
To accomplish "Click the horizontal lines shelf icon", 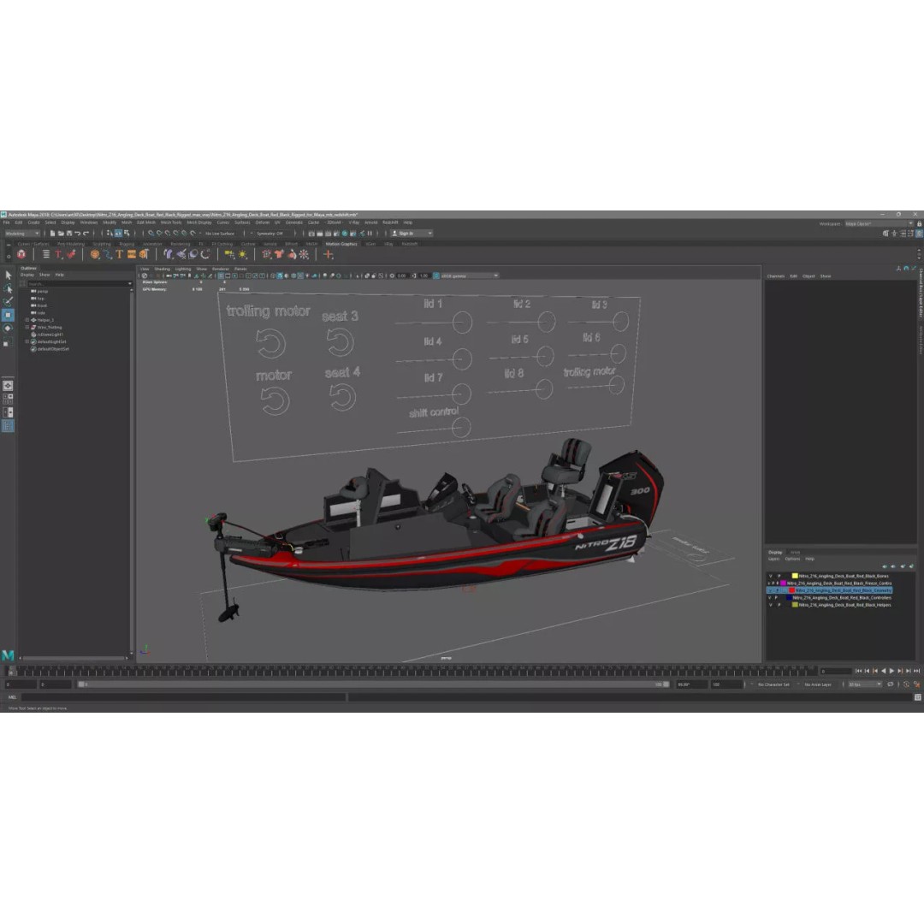I will click(x=46, y=255).
